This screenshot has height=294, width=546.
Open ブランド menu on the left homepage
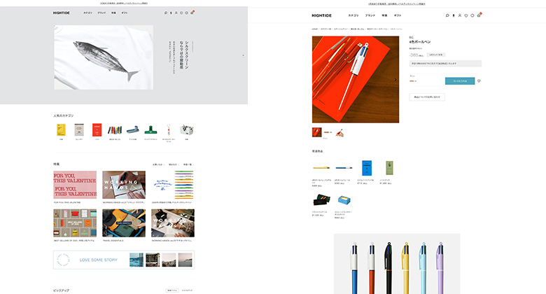pos(101,13)
